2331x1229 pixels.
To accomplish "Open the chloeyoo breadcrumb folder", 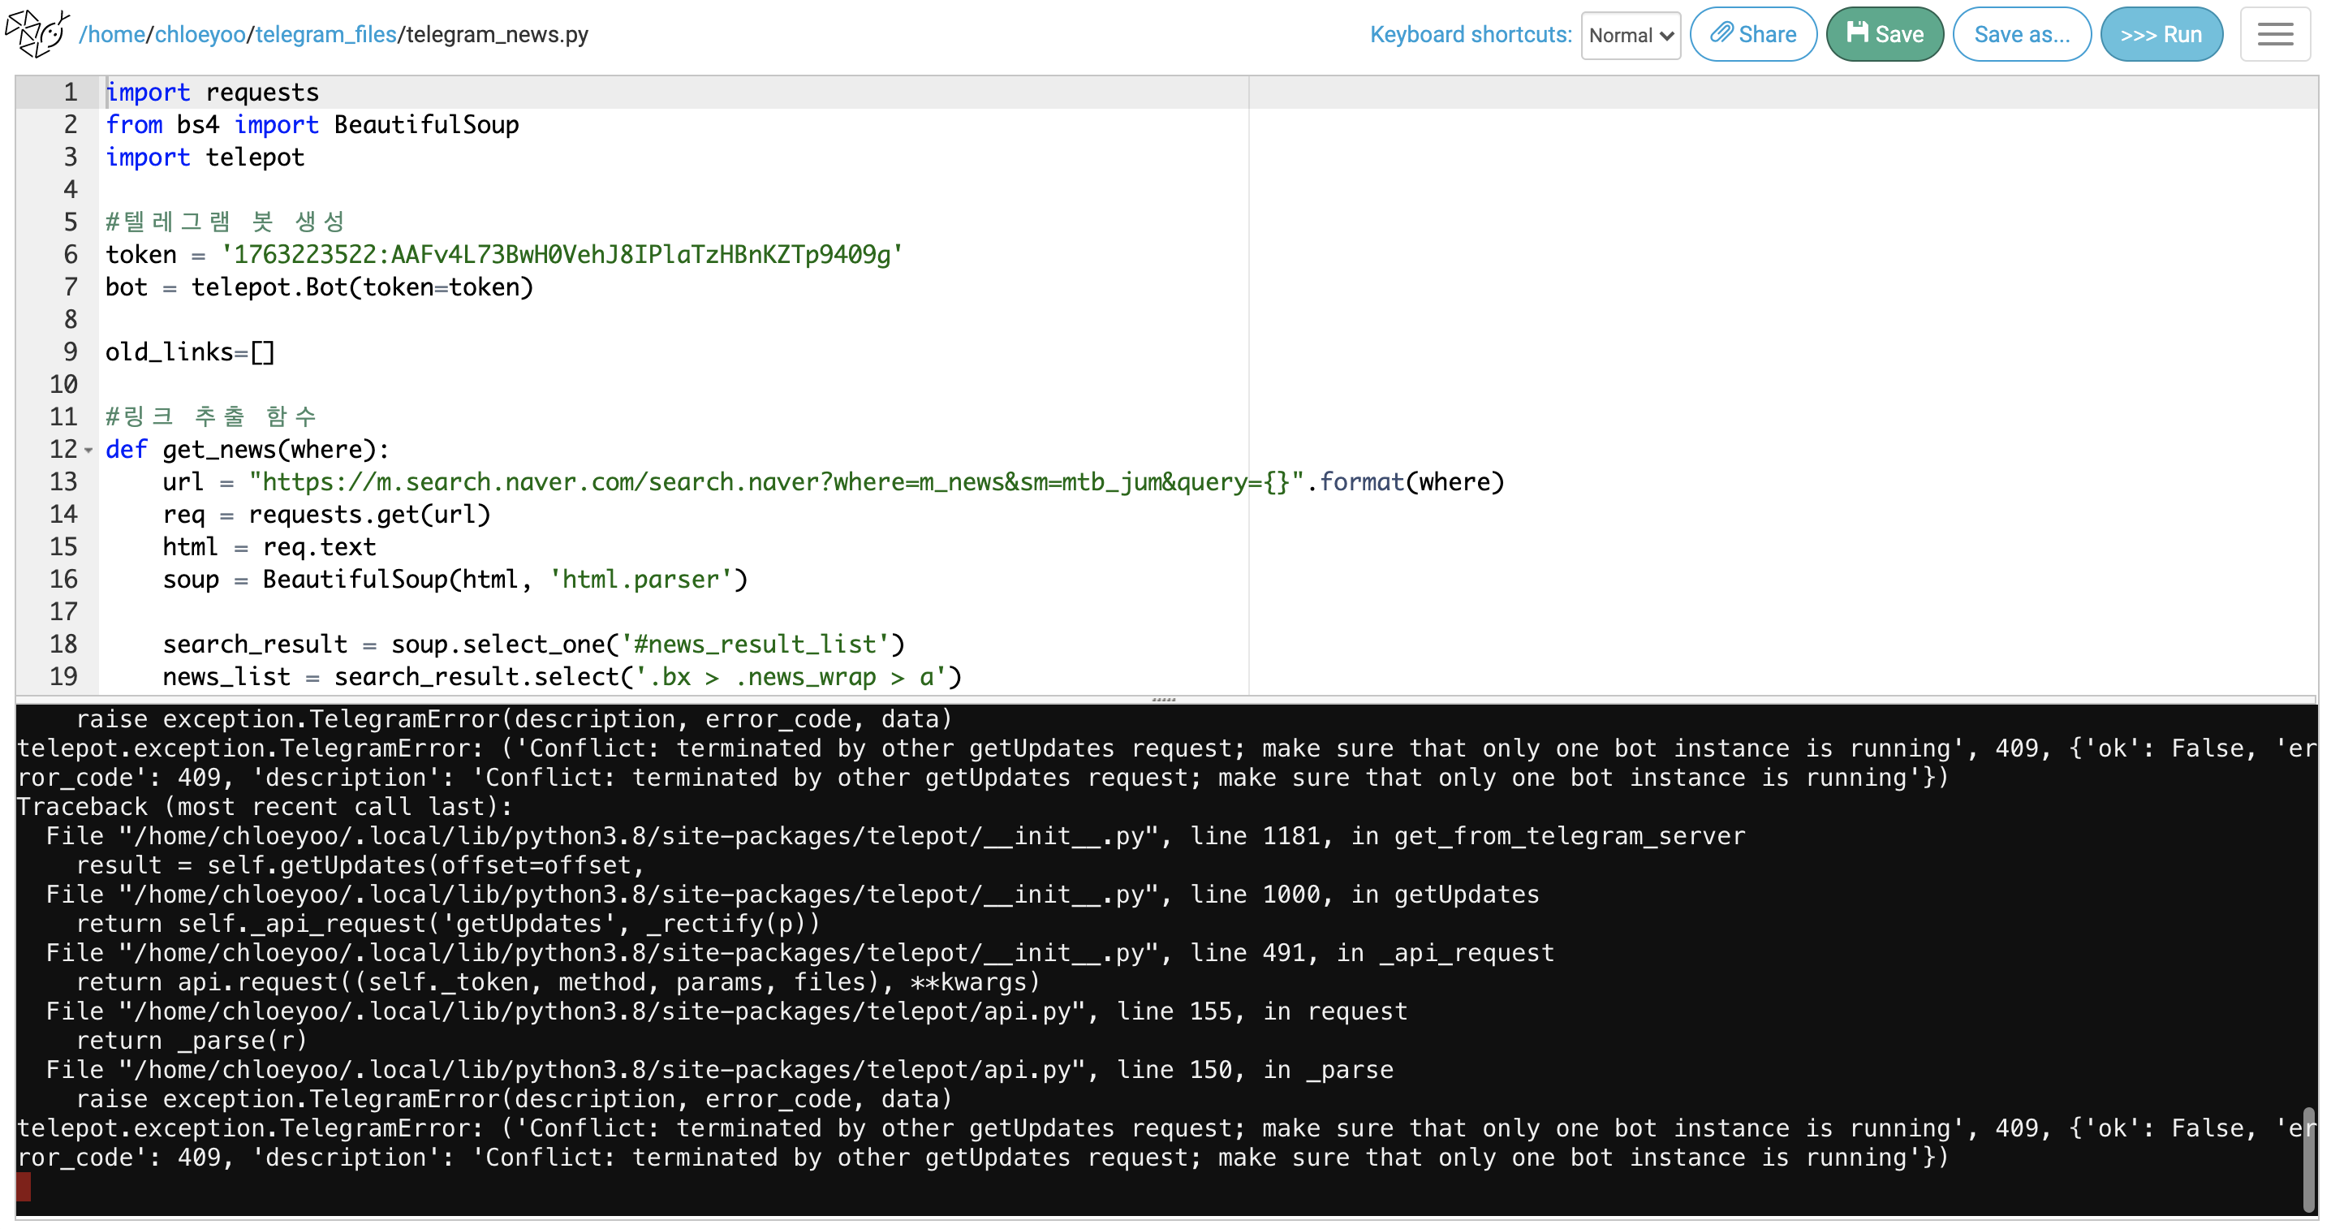I will [x=200, y=34].
